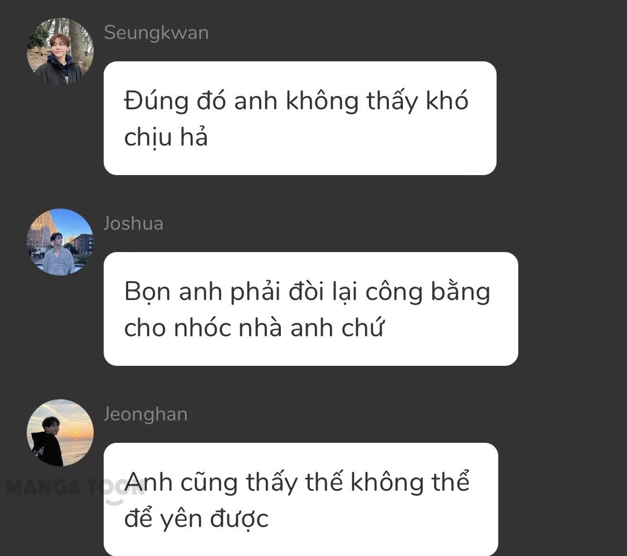Click the word 'Đúng' in Seungkwan's message

156,100
